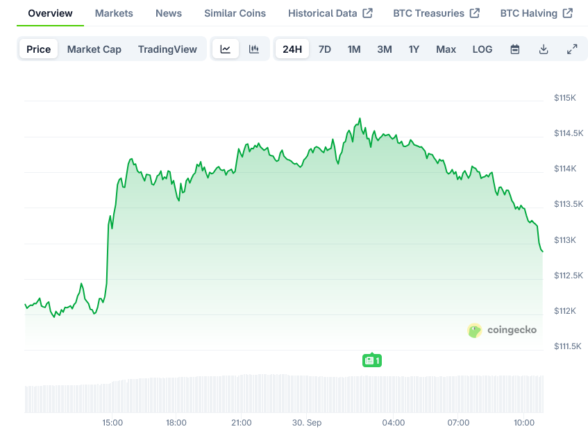Image resolution: width=588 pixels, height=438 pixels.
Task: Set the time range to 7D
Action: click(325, 49)
